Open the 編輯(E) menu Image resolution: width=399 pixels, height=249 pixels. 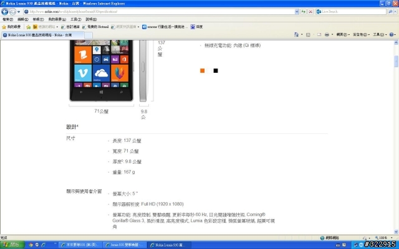click(x=23, y=19)
